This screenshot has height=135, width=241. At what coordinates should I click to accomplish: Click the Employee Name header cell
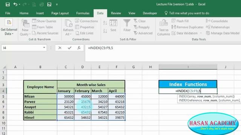pos(40,87)
